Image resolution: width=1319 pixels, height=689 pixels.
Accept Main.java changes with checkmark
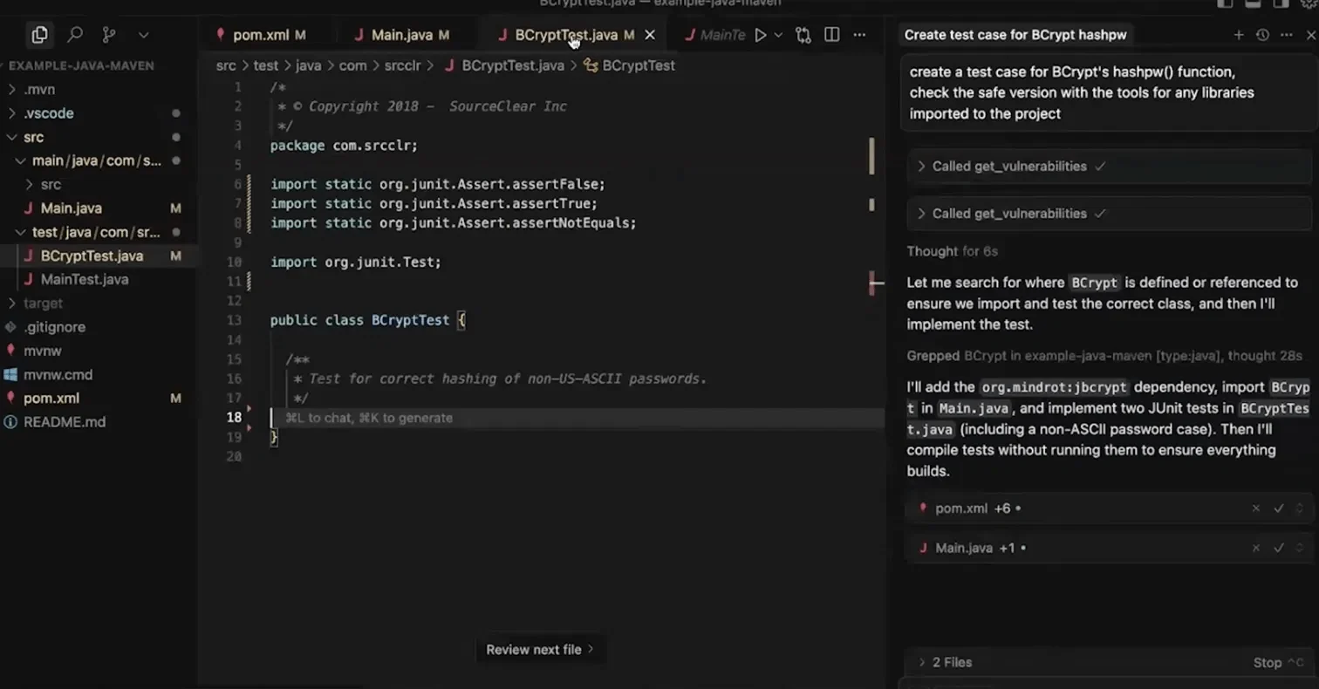point(1279,549)
